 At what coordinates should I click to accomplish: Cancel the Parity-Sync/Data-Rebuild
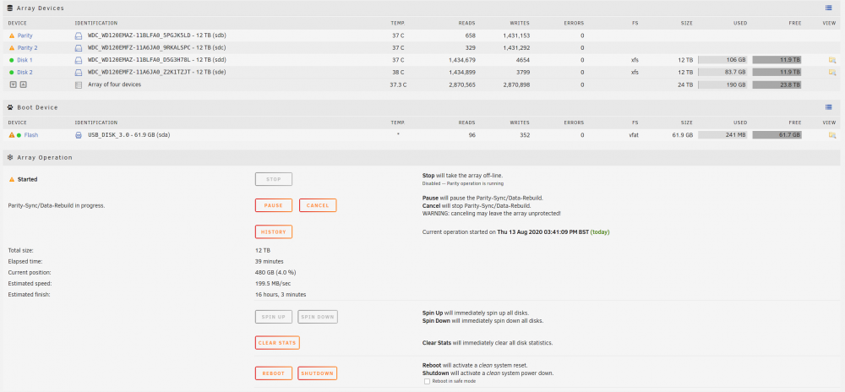(318, 205)
